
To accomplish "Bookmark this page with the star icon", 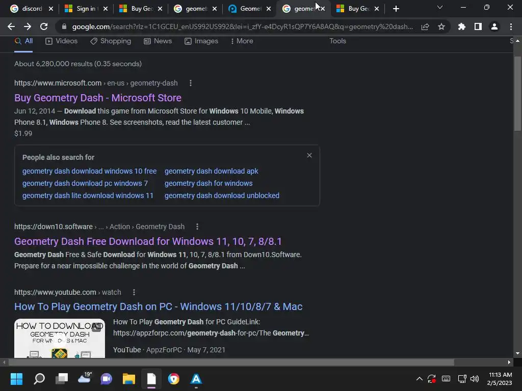I will 441,26.
